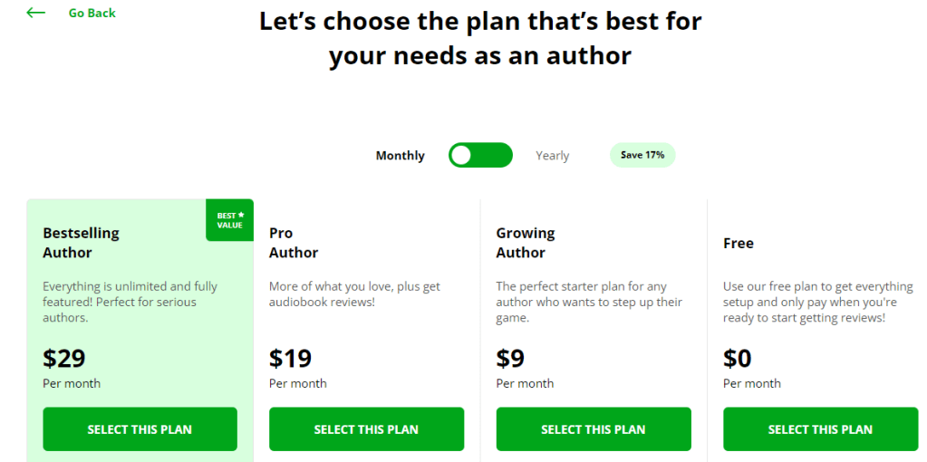Screen dimensions: 927x462
Task: Click the Pro Author plan title
Action: (294, 243)
